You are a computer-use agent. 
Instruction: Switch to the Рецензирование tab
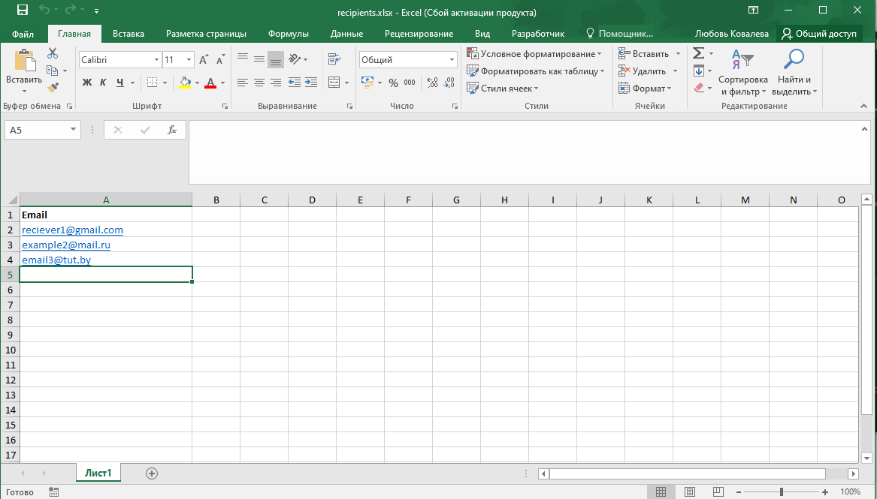click(x=419, y=34)
